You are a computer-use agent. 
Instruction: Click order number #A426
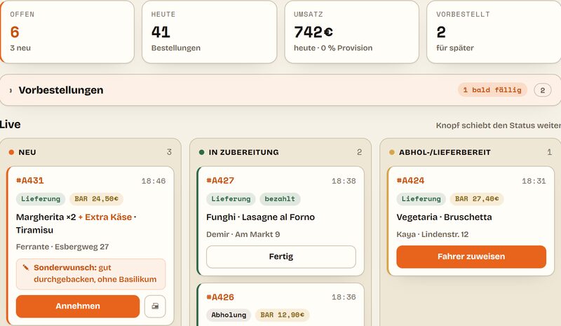tap(220, 297)
